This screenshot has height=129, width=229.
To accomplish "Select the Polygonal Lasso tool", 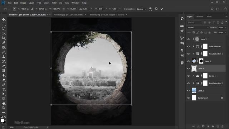I will point(4,29).
